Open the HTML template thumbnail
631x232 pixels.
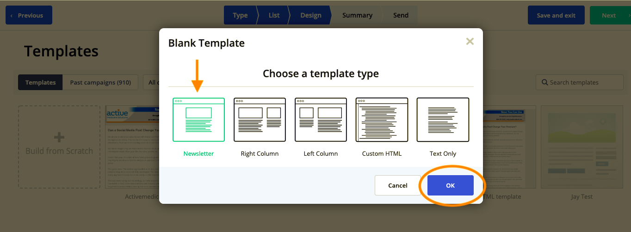(509, 147)
